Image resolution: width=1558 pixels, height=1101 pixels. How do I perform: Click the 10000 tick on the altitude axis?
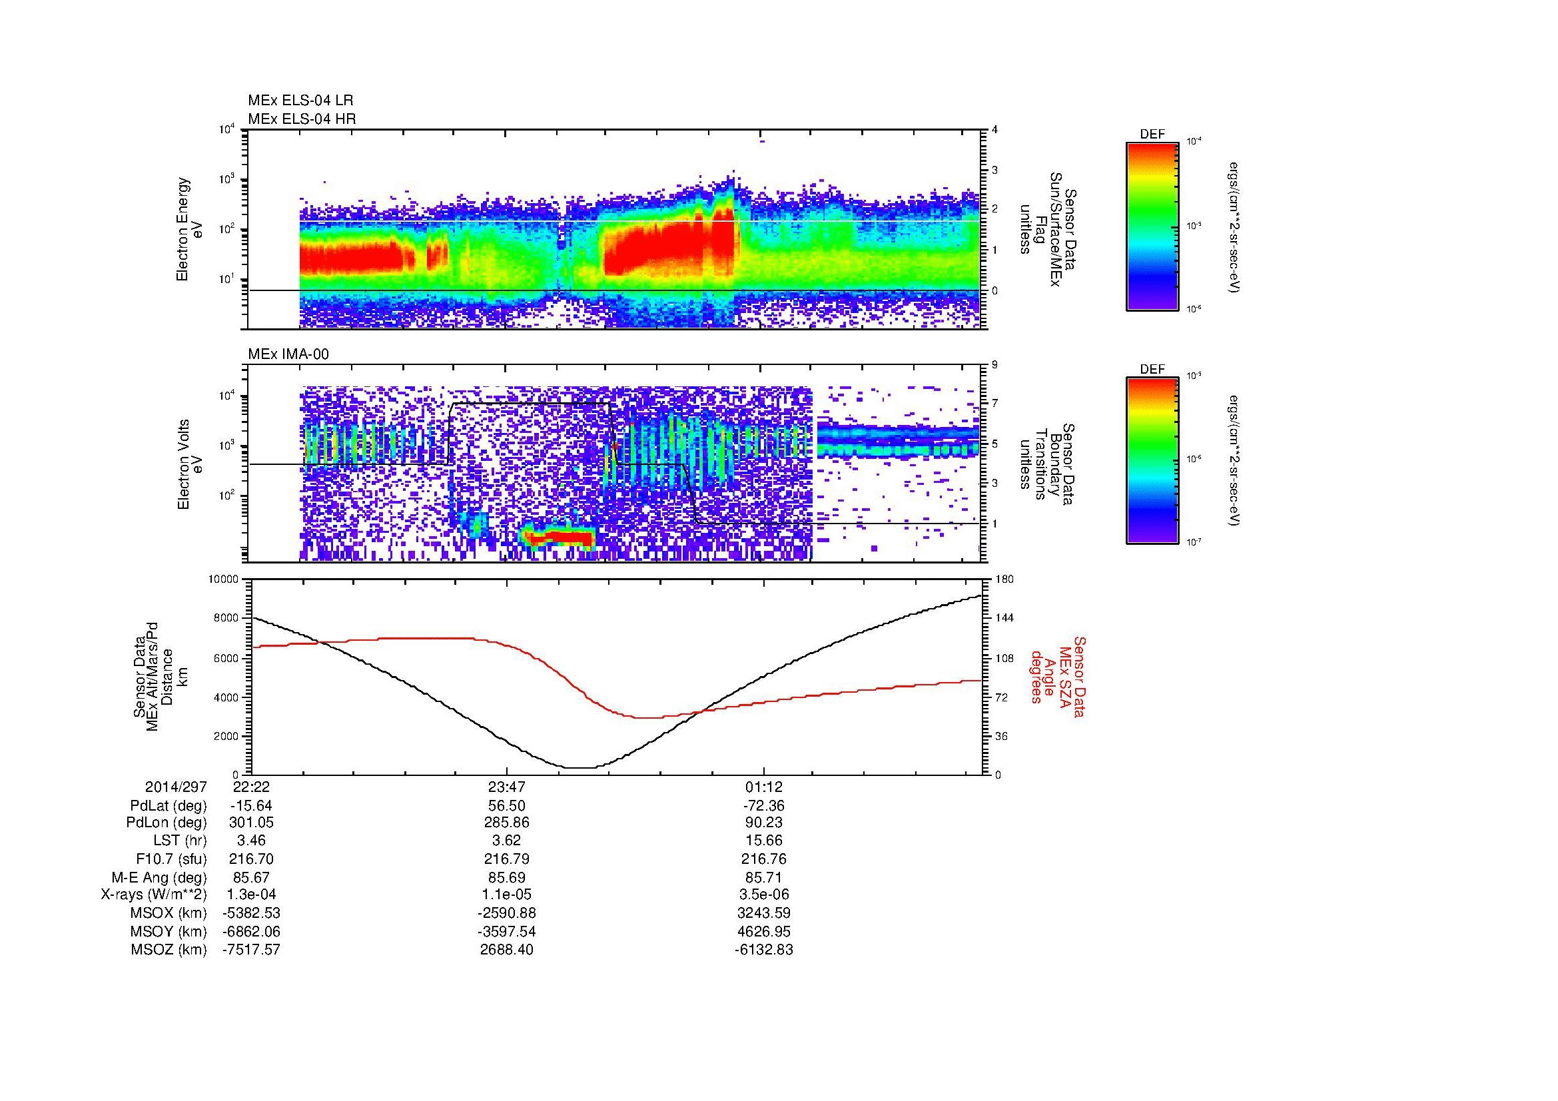click(224, 579)
